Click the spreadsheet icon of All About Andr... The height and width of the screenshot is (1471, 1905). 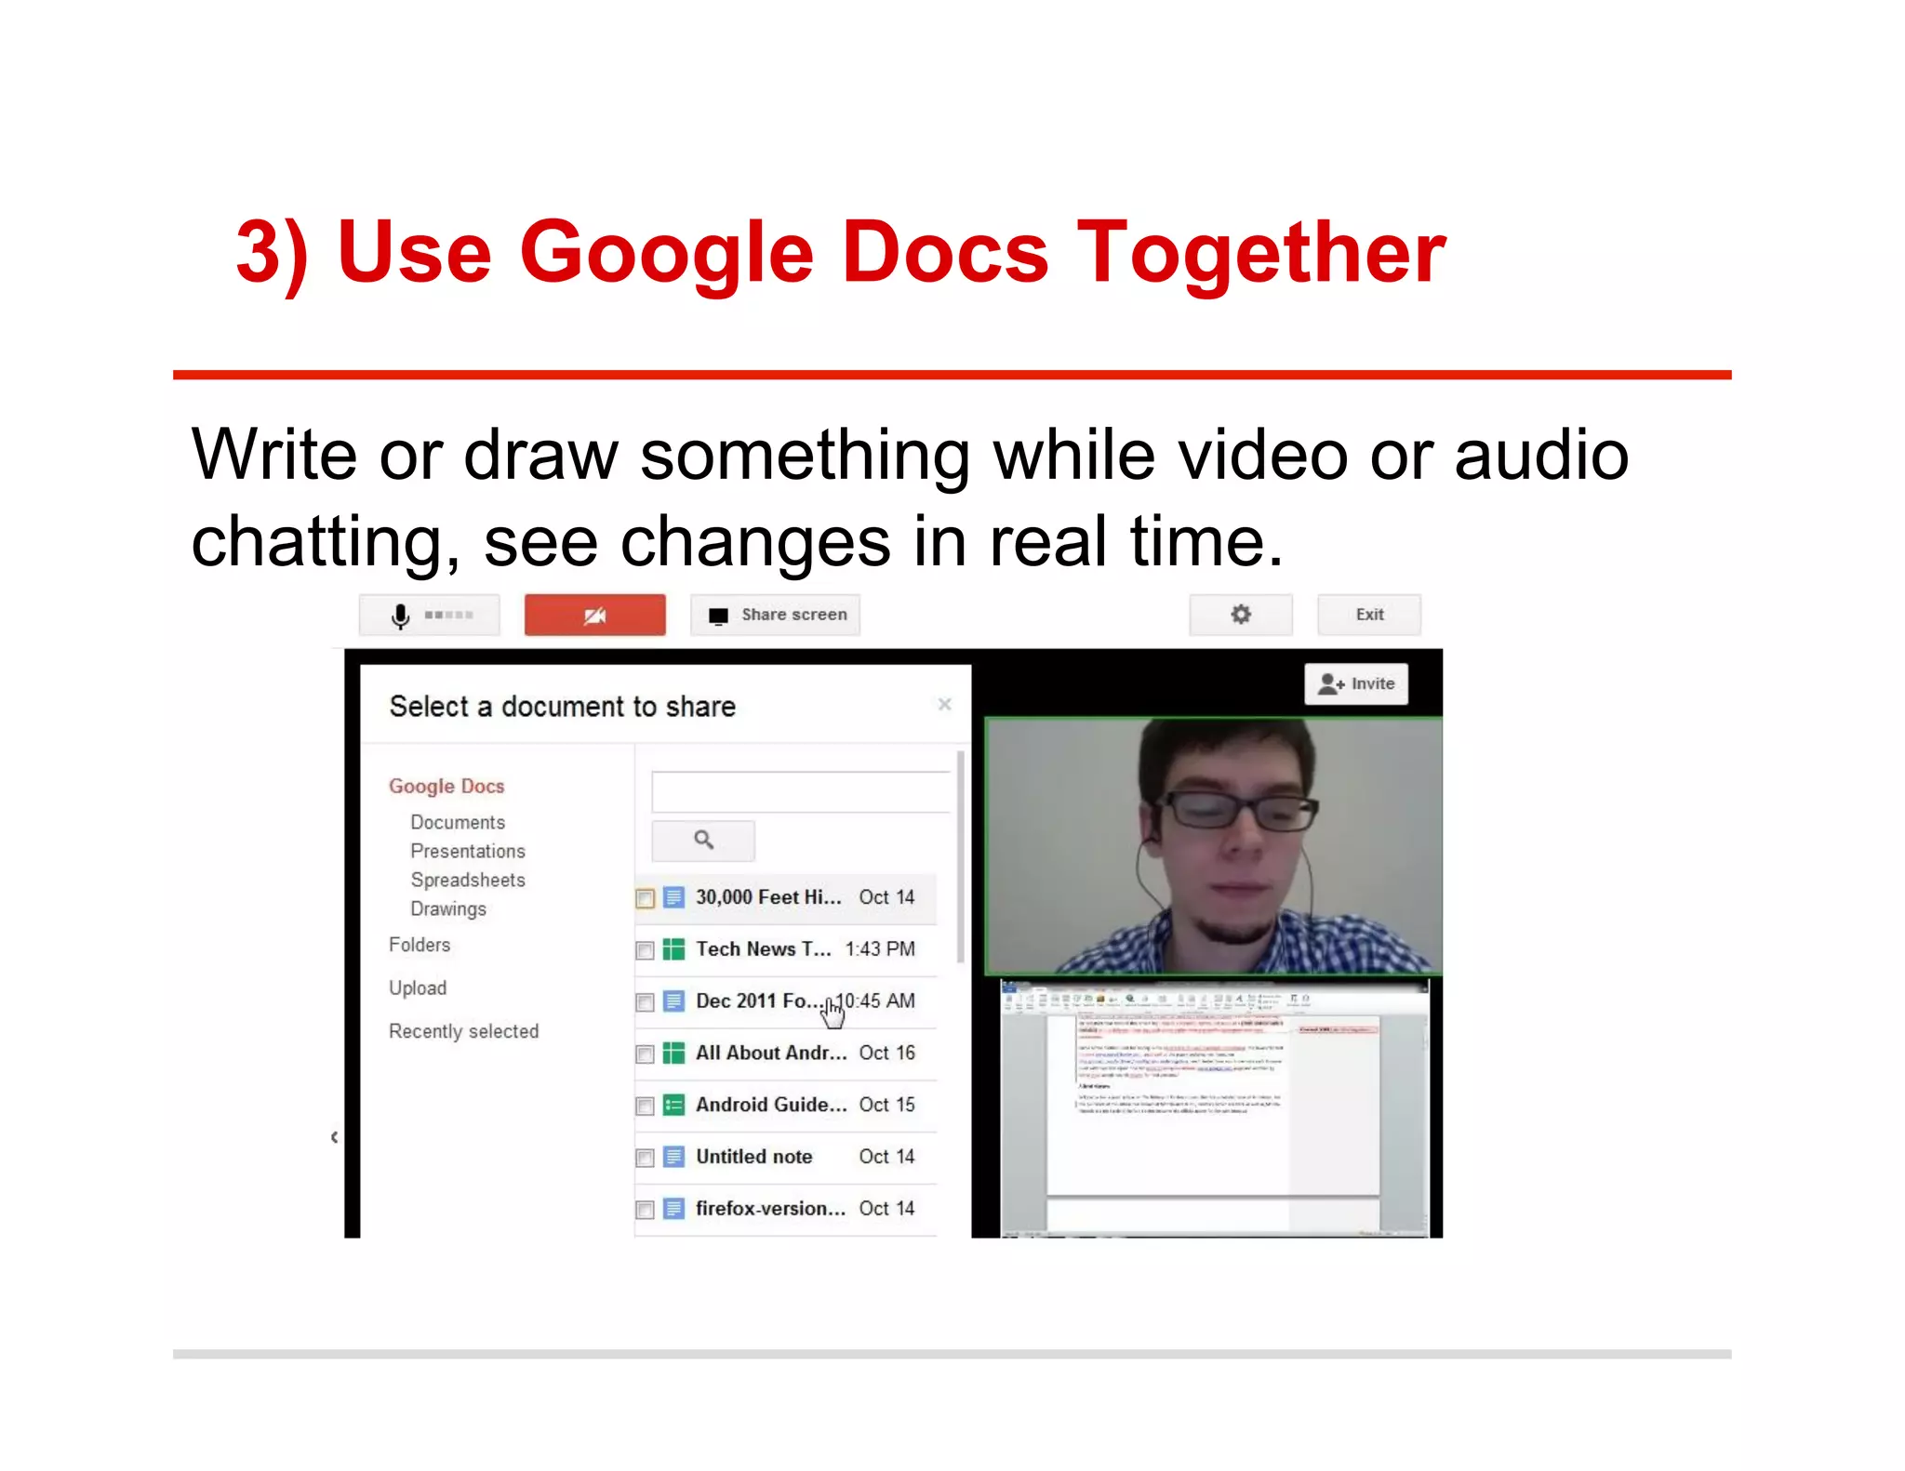[674, 1054]
